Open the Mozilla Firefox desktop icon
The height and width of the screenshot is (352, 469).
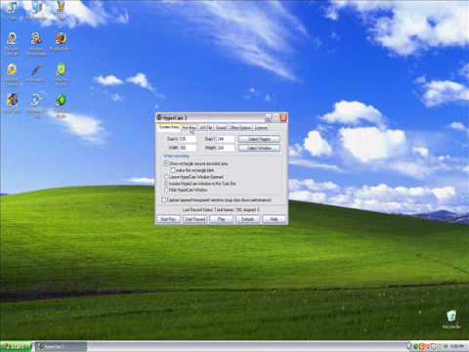pyautogui.click(x=61, y=39)
